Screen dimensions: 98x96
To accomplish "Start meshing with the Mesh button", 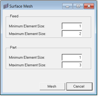I will click(x=52, y=86).
